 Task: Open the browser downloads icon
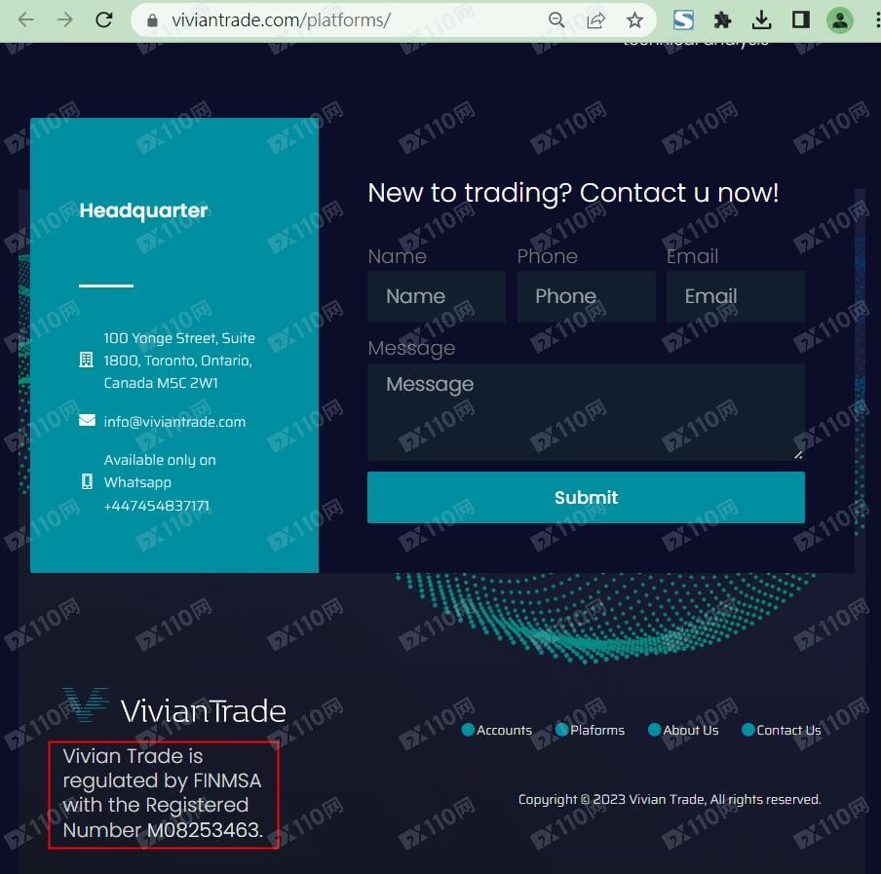click(x=761, y=20)
